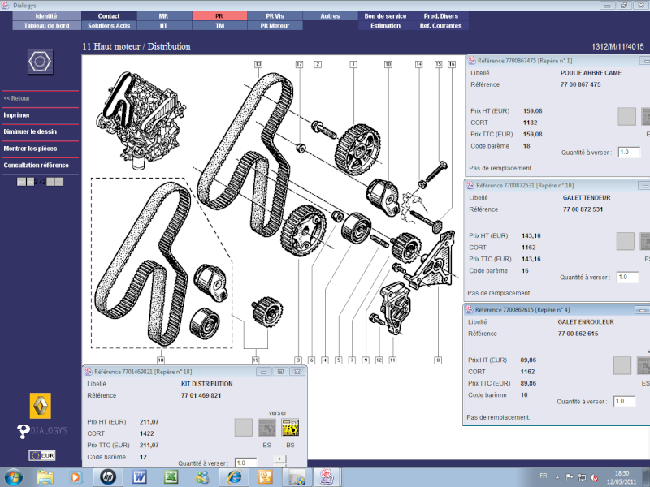Select part marker 3 on the diagram
Image resolution: width=650 pixels, height=487 pixels.
click(x=298, y=360)
